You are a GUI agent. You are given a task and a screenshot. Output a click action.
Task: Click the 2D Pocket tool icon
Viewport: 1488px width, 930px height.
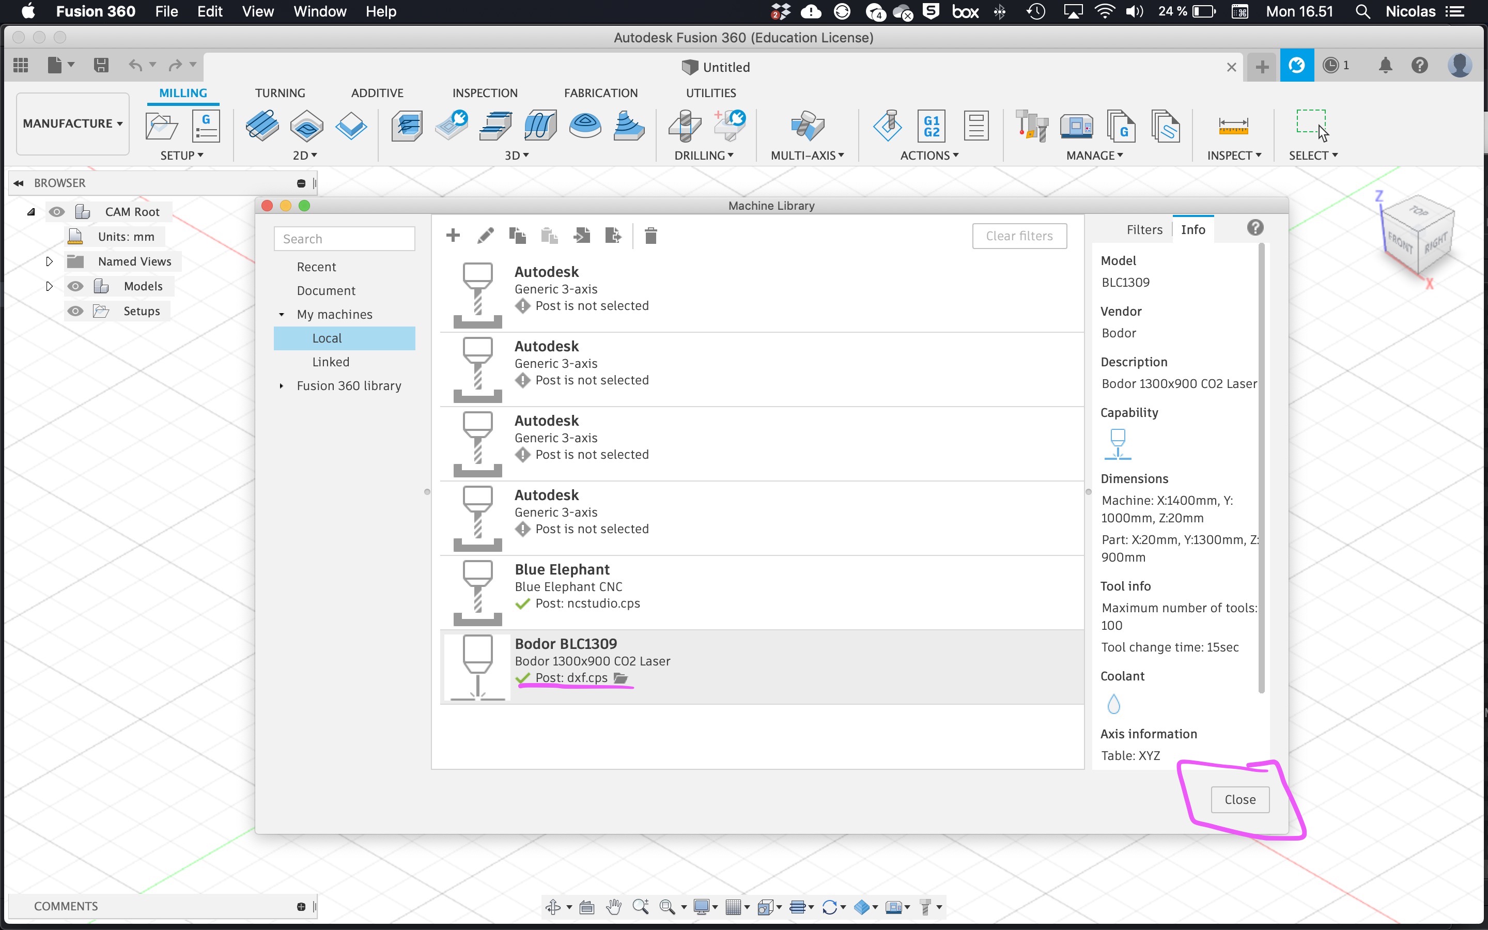pos(306,126)
